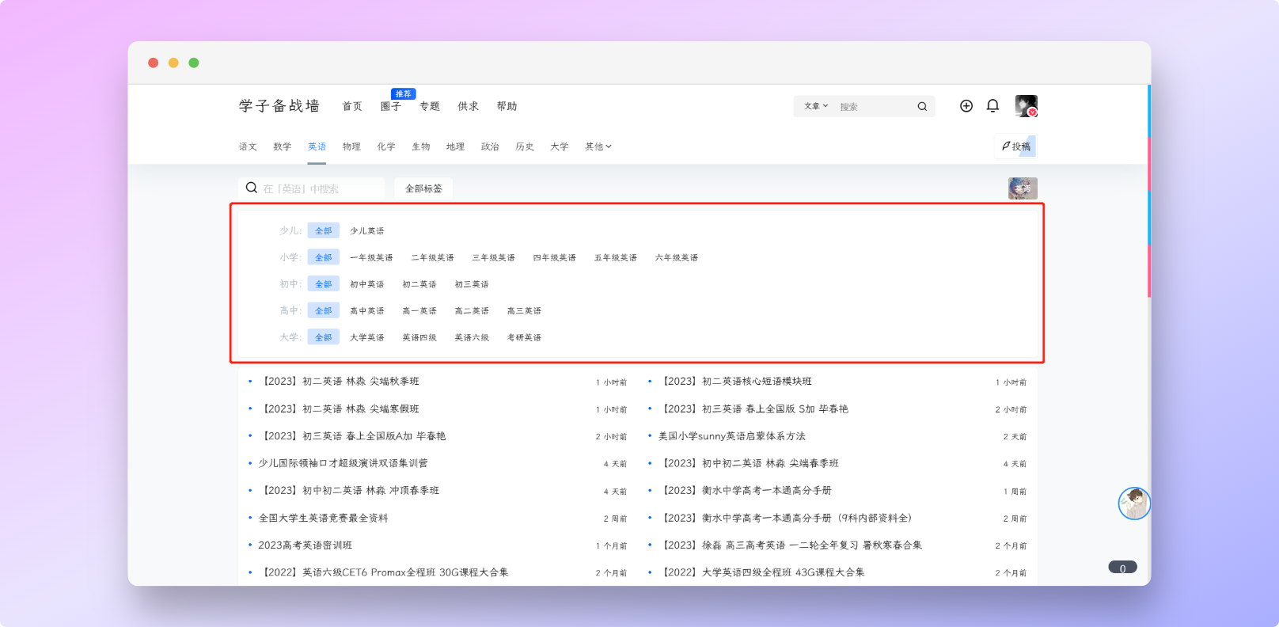Viewport: 1279px width, 627px height.
Task: Select the 英语 subject tab
Action: click(317, 146)
